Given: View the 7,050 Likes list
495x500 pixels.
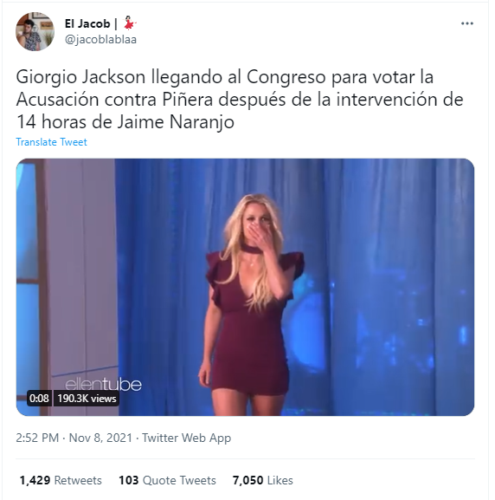Looking at the screenshot, I should [263, 480].
